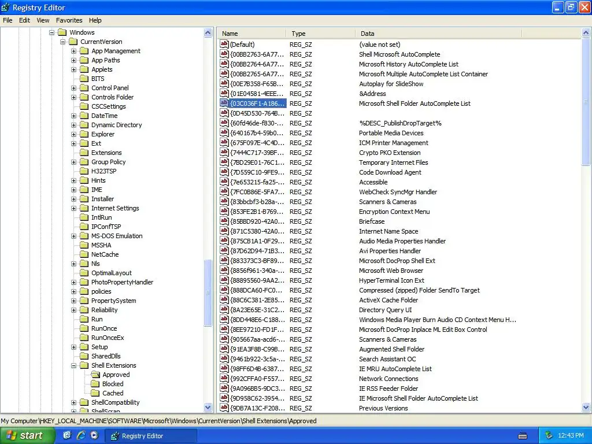The image size is (592, 444).
Task: Click the Cached folder icon
Action: click(95, 393)
